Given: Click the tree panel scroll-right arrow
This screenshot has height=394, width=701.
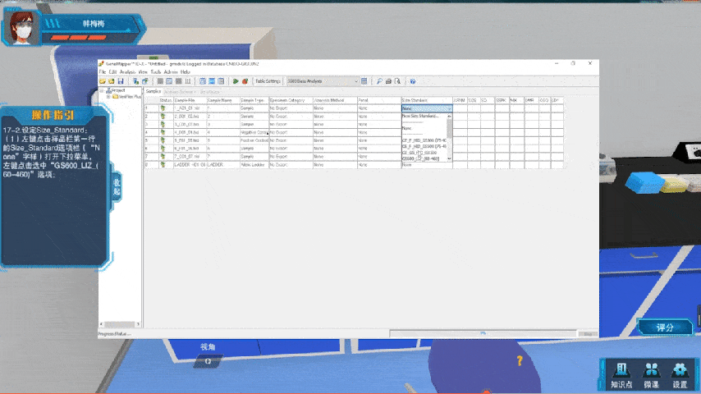Looking at the screenshot, I should (138, 324).
